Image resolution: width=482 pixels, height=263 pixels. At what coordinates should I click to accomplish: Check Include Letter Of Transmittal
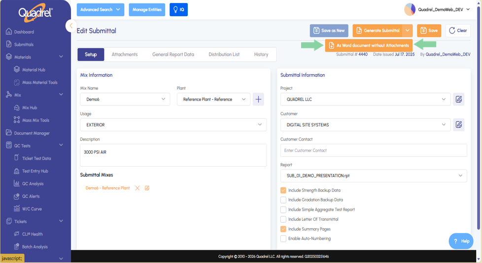(x=283, y=219)
